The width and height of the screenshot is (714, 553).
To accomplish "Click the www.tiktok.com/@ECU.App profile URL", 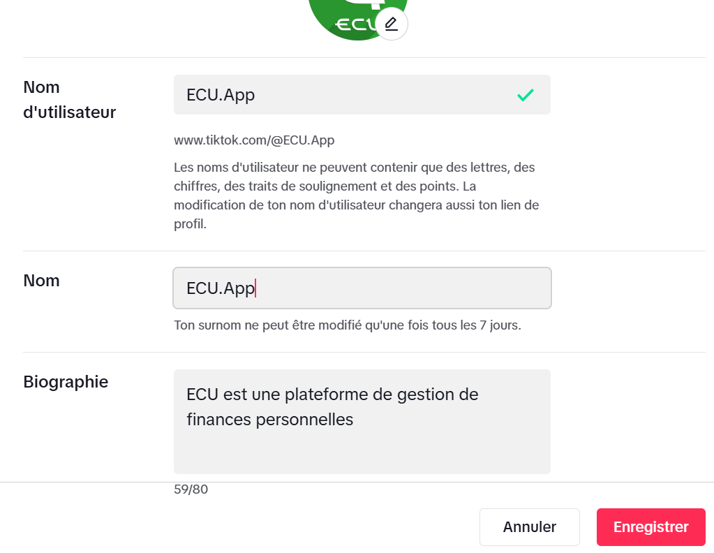I will coord(254,140).
